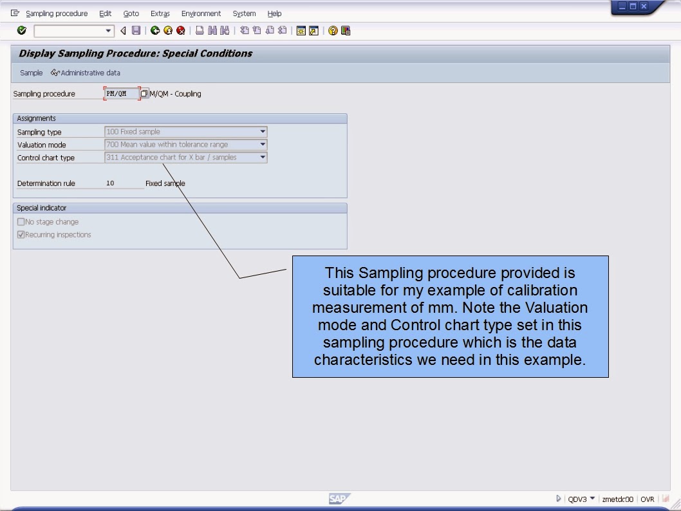Click the Sampling procedure input field
Image resolution: width=681 pixels, height=511 pixels.
coord(122,93)
